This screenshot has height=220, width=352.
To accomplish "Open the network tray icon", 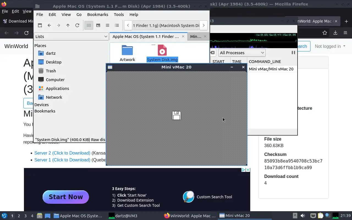I will coord(313,216).
